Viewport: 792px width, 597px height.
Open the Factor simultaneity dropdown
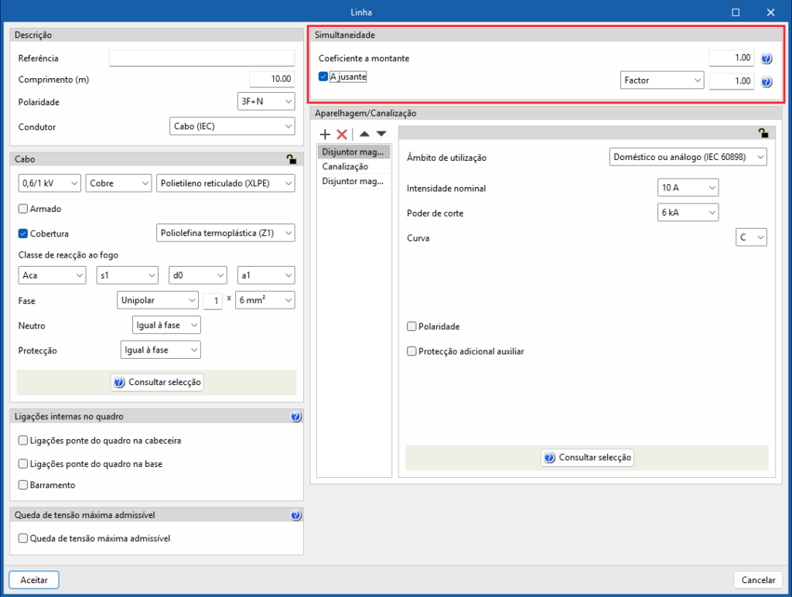click(x=662, y=80)
